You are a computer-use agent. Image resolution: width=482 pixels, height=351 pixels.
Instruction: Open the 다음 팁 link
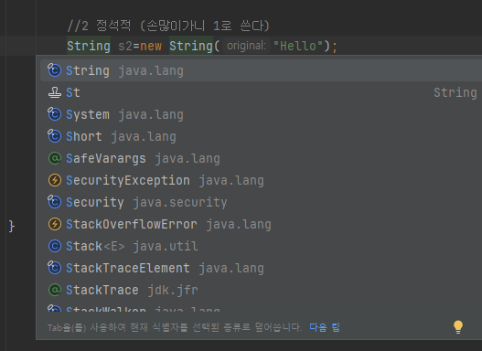325,327
